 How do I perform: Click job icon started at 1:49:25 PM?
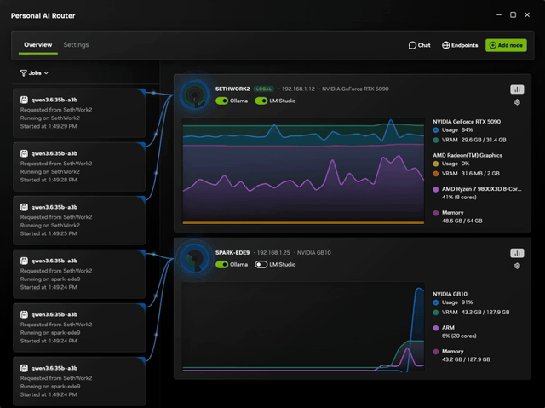coord(24,207)
